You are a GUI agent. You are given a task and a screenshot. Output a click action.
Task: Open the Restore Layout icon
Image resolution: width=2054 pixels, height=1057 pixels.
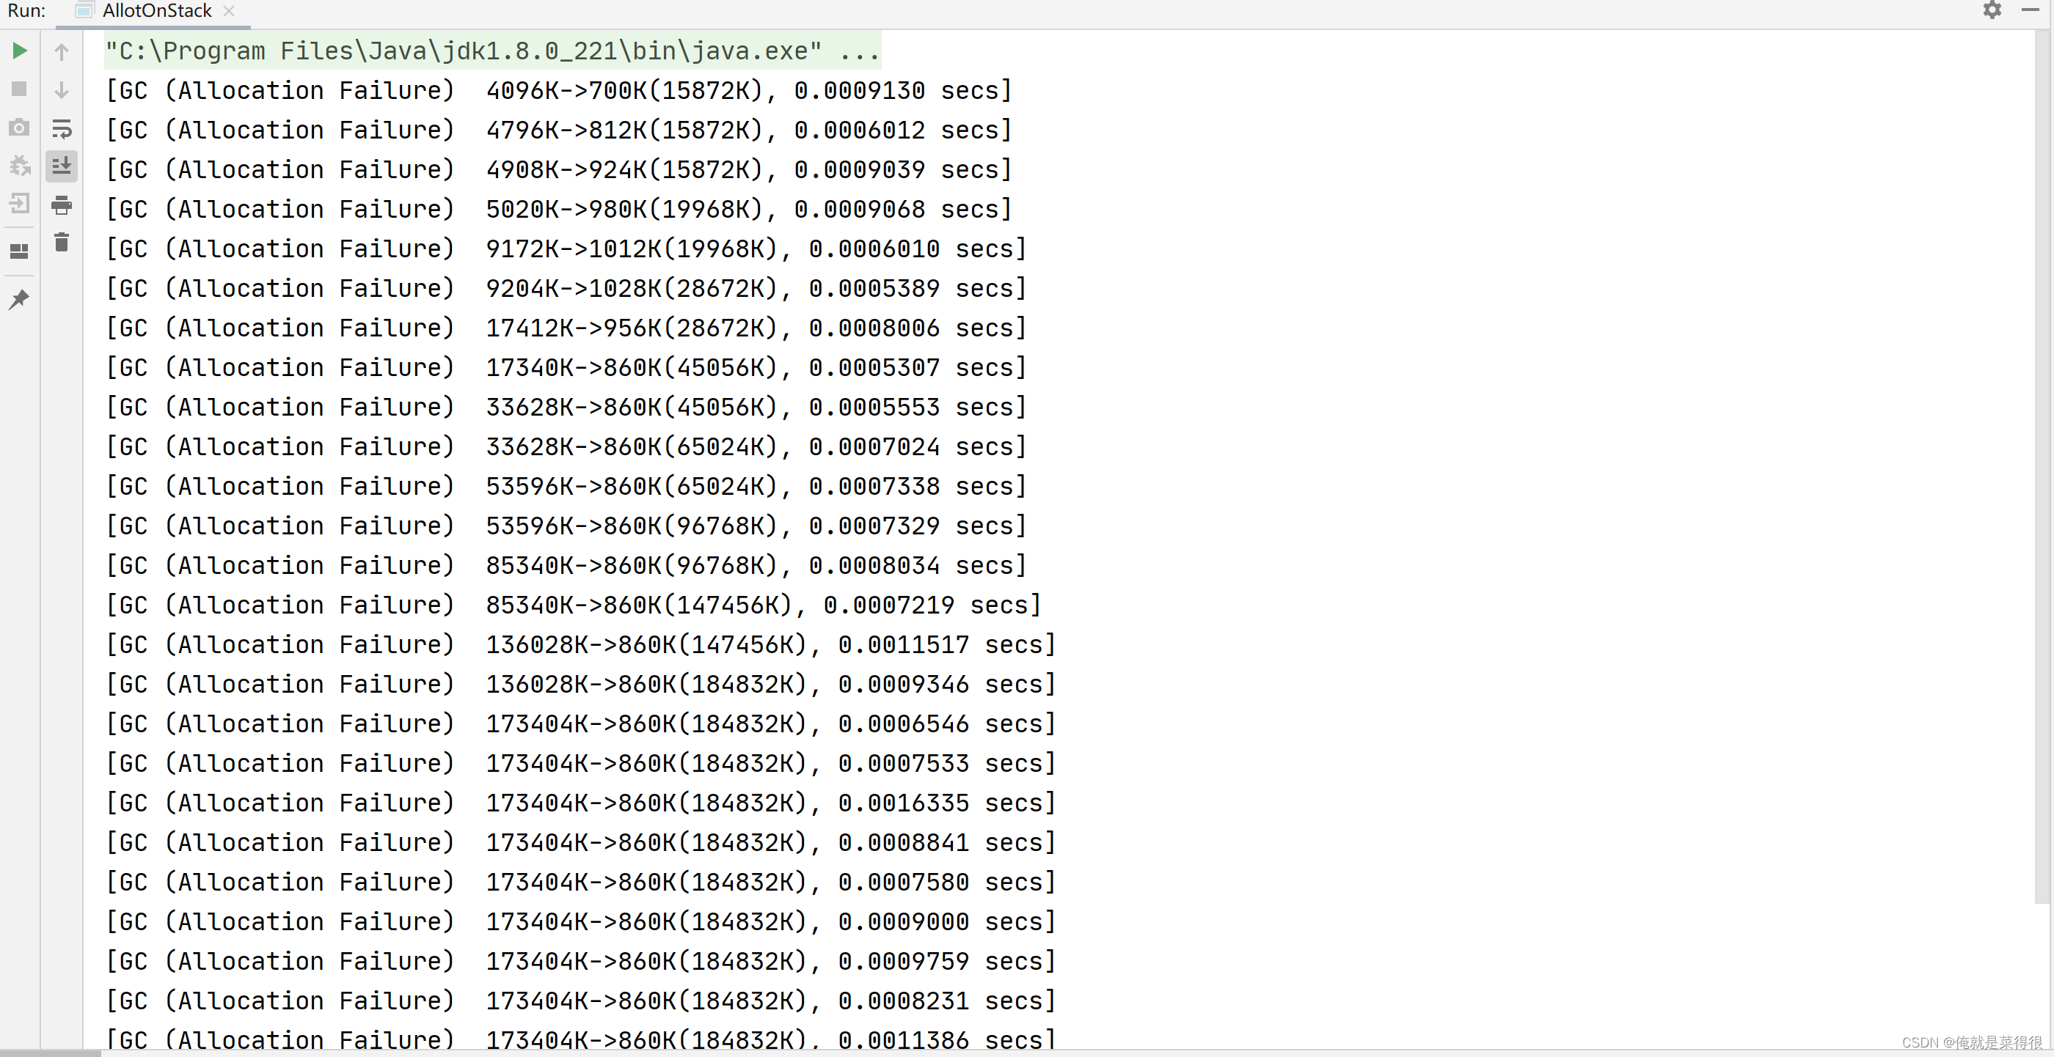[20, 251]
